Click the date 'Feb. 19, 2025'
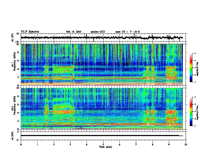The image size is (209, 162). [74, 32]
